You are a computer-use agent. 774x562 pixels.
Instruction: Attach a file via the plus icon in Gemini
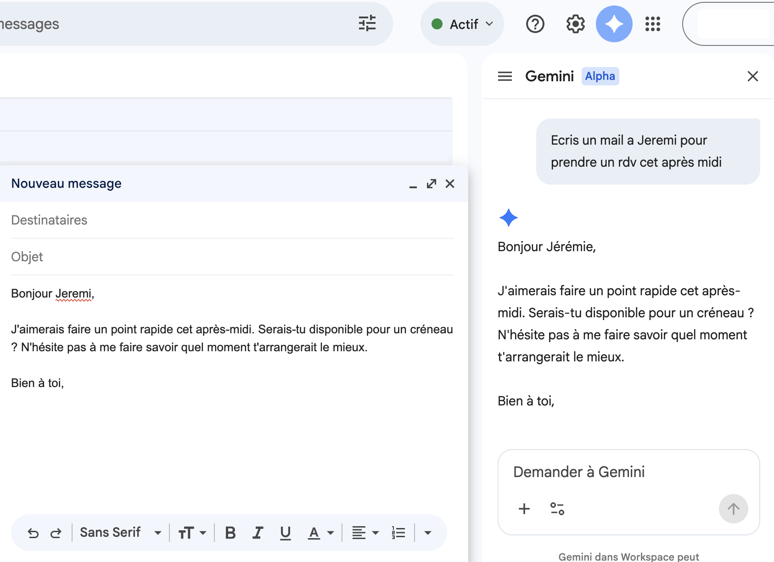(x=523, y=509)
